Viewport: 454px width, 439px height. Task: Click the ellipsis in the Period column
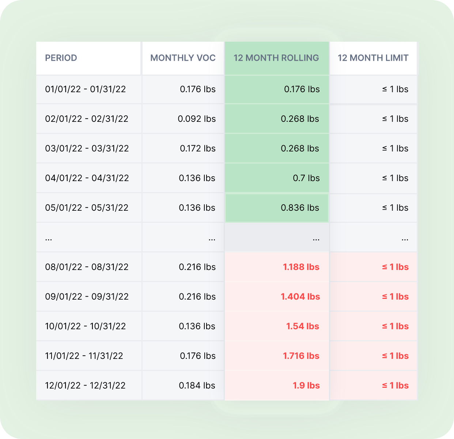click(49, 239)
